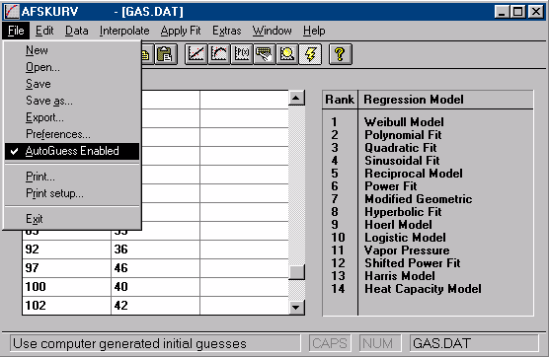Click scrollbar down arrow in data table
This screenshot has height=357, width=549.
coord(296,308)
